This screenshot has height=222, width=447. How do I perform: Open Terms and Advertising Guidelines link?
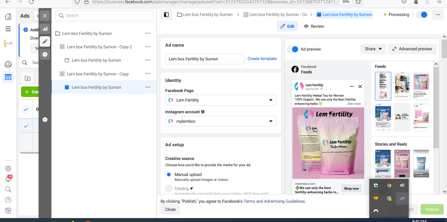click(x=274, y=201)
